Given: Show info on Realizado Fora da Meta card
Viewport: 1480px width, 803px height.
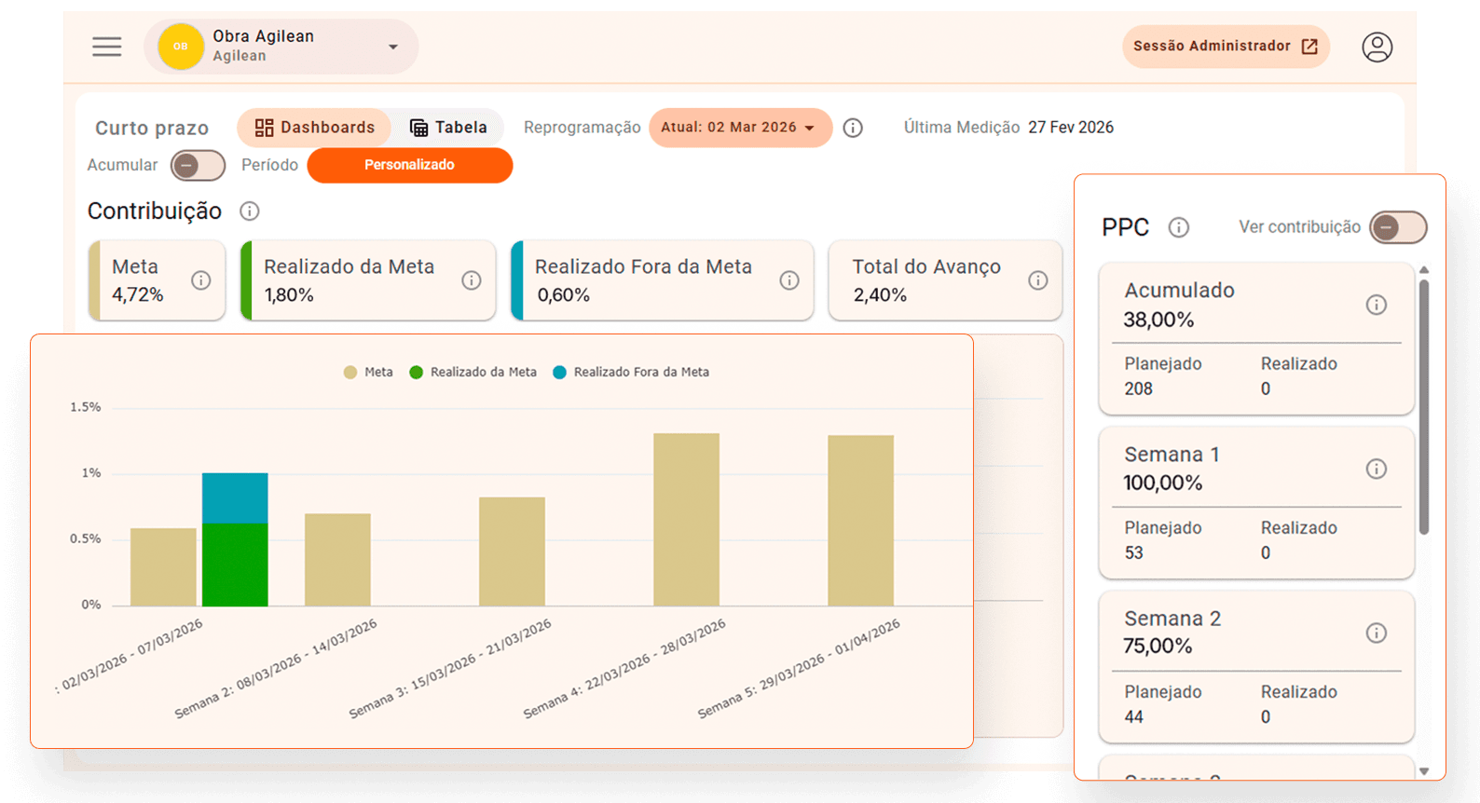Looking at the screenshot, I should tap(789, 280).
